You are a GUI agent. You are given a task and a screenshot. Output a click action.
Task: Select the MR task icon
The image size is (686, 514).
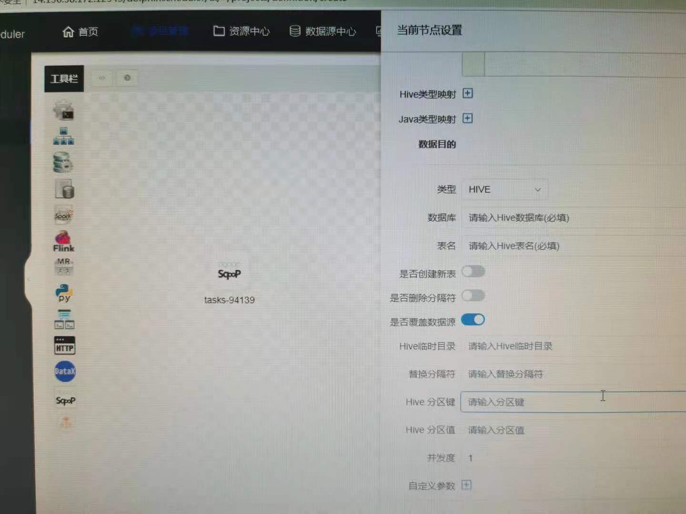pos(64,267)
